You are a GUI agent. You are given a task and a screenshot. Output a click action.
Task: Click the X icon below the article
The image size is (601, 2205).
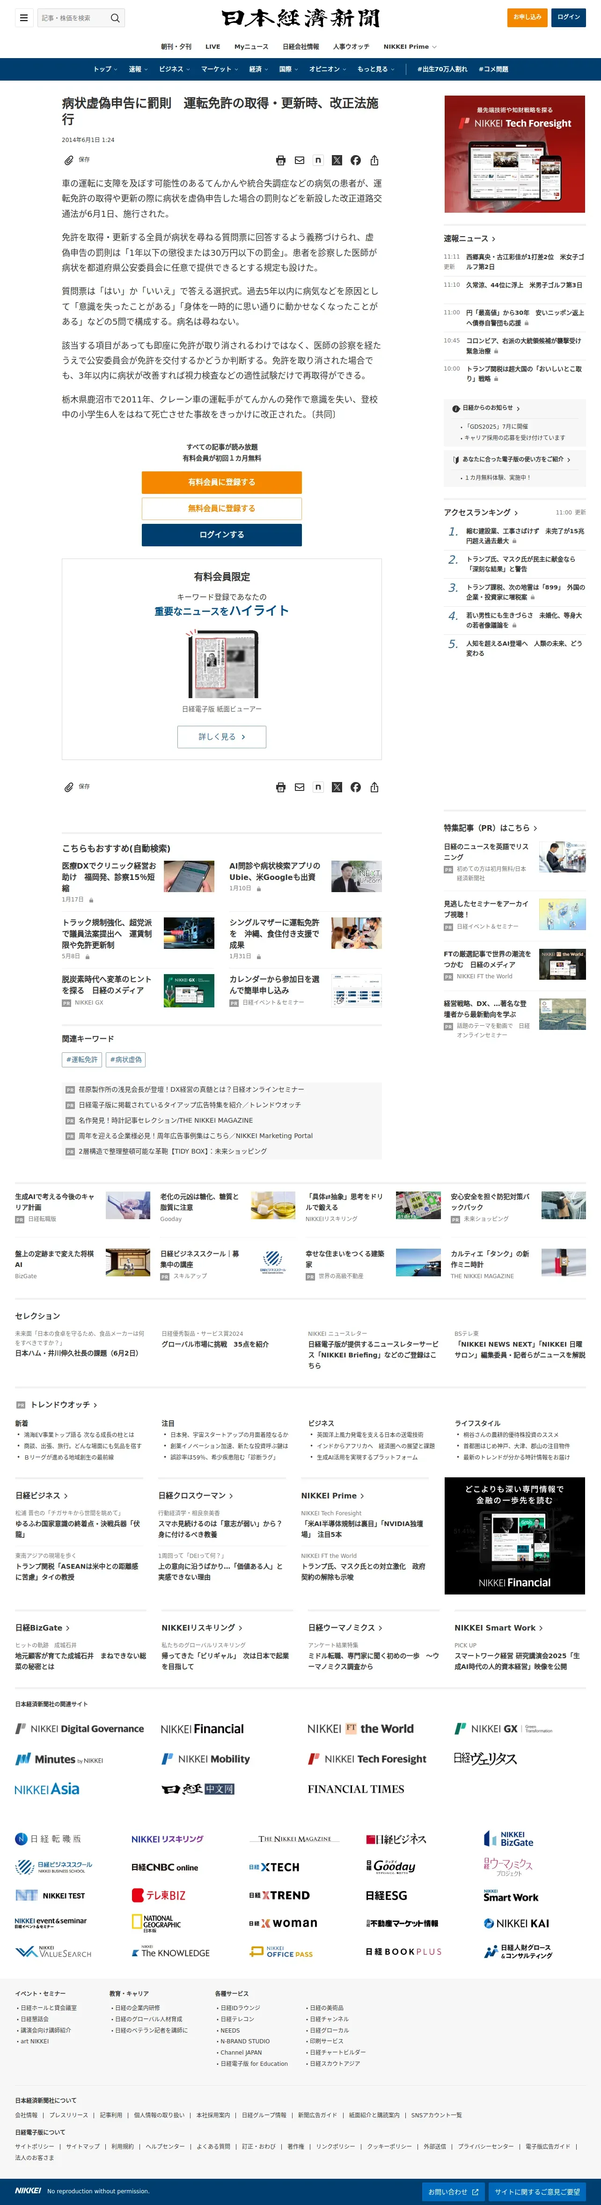click(337, 788)
